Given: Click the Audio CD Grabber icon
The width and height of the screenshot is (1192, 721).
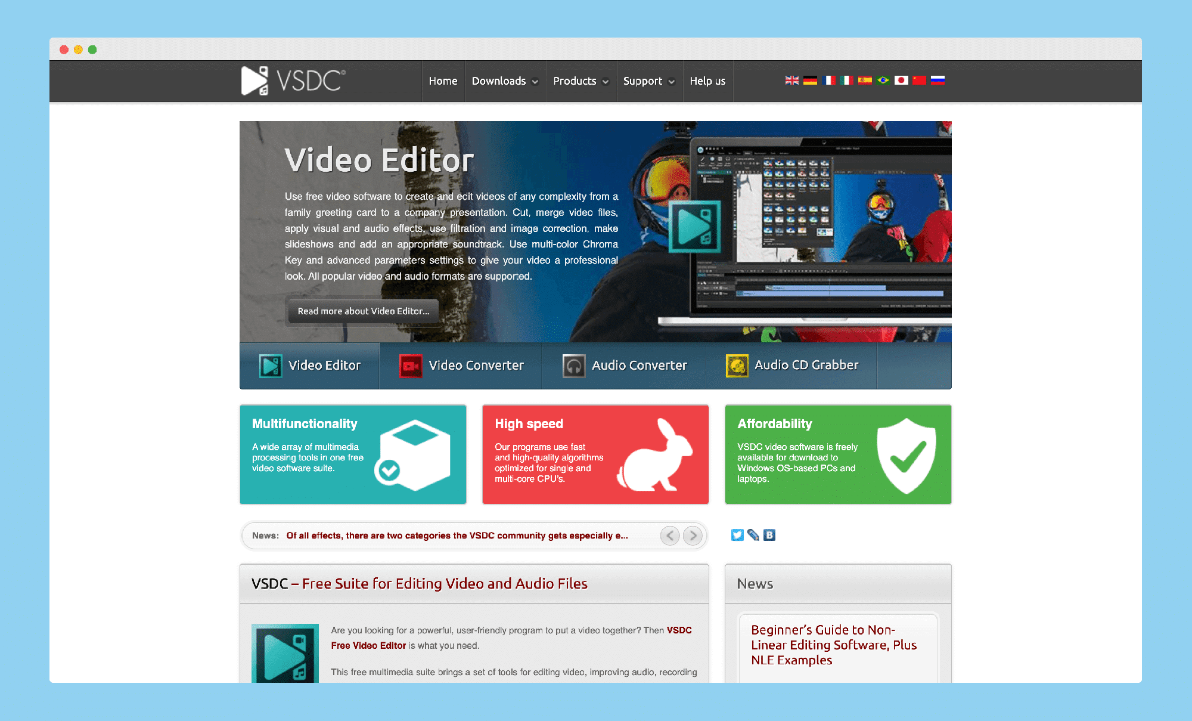Looking at the screenshot, I should 734,365.
